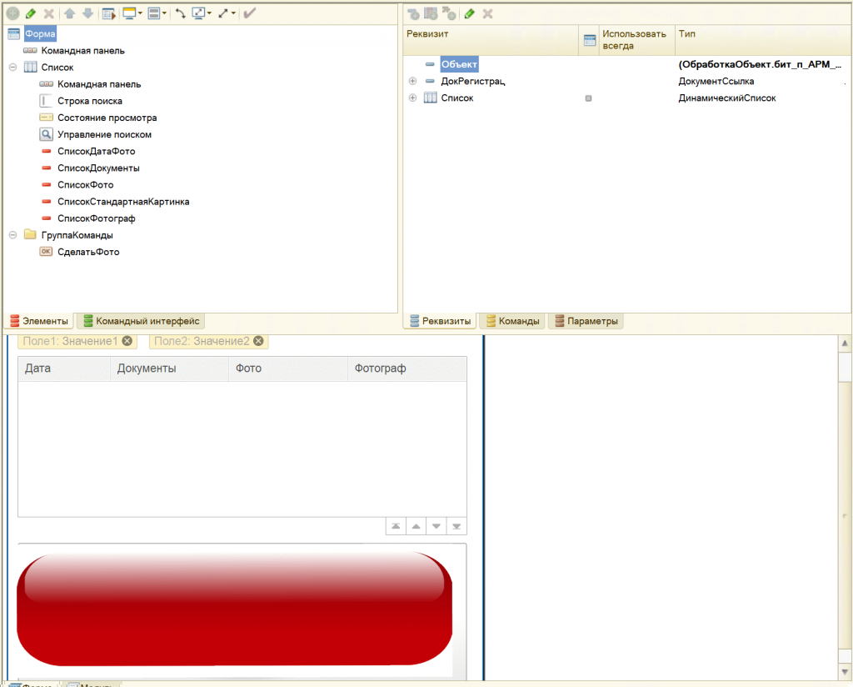853x687 pixels.
Task: Click the Add attribute icon in attributes toolbar
Action: tap(413, 13)
